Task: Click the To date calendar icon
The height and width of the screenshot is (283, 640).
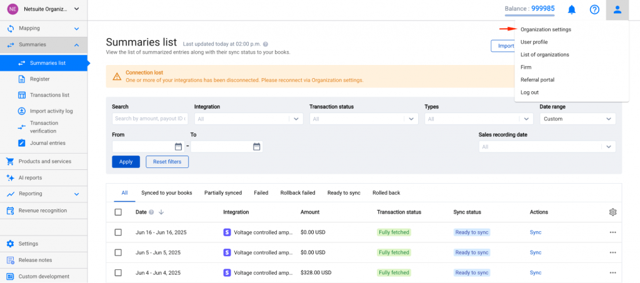Action: click(x=256, y=147)
